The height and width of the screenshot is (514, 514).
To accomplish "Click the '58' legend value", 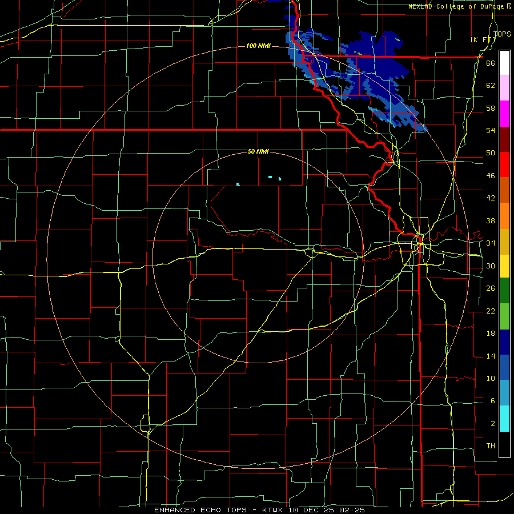I will [x=491, y=108].
